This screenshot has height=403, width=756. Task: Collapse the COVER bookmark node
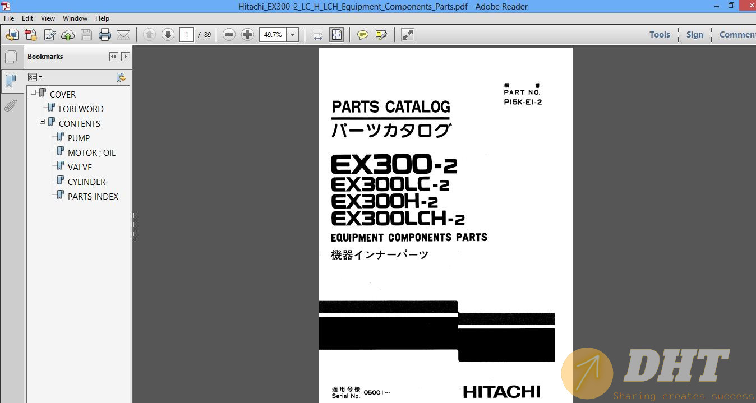pos(34,92)
